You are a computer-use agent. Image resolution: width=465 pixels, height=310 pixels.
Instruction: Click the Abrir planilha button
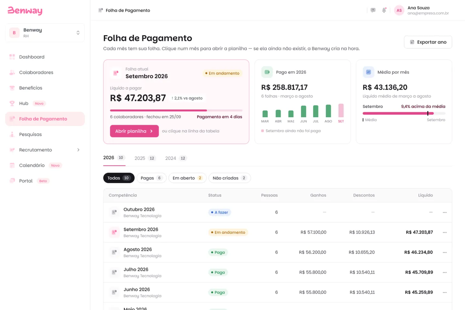click(x=134, y=131)
